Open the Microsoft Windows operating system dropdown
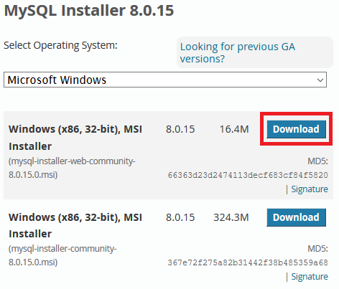 pos(165,80)
